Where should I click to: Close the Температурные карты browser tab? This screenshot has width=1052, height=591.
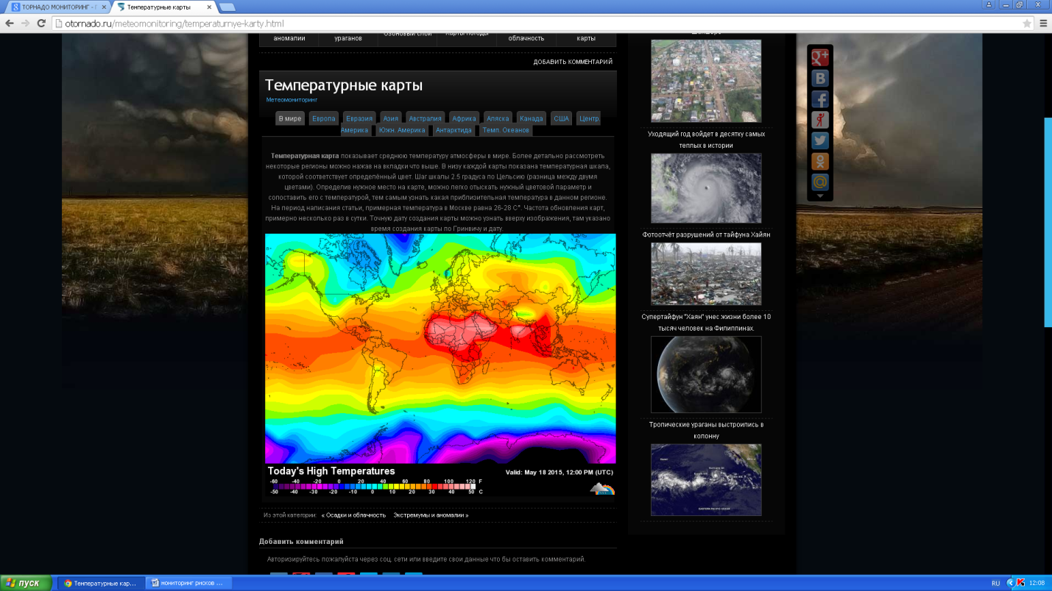209,7
